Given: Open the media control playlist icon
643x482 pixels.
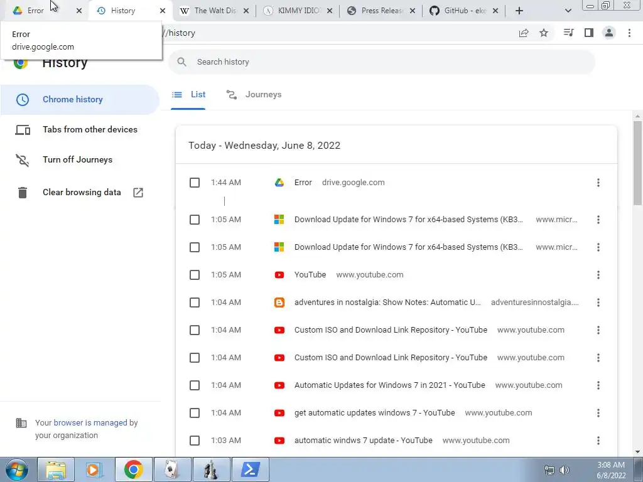Looking at the screenshot, I should (x=568, y=33).
